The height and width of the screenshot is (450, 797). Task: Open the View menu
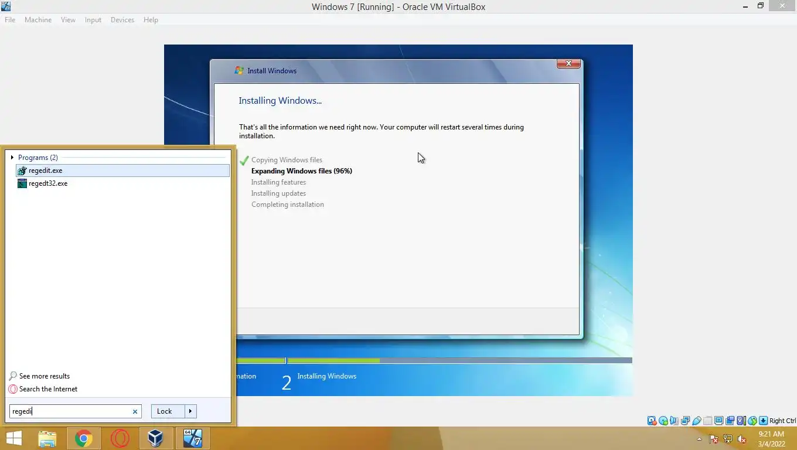[68, 20]
